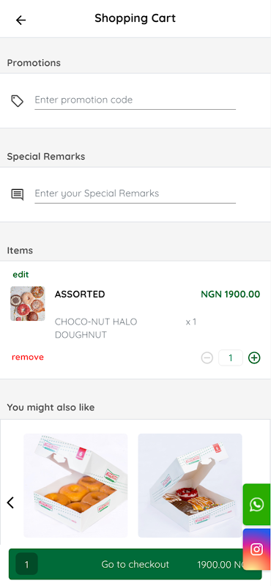
Task: Open WhatsApp chat button
Action: tap(257, 505)
